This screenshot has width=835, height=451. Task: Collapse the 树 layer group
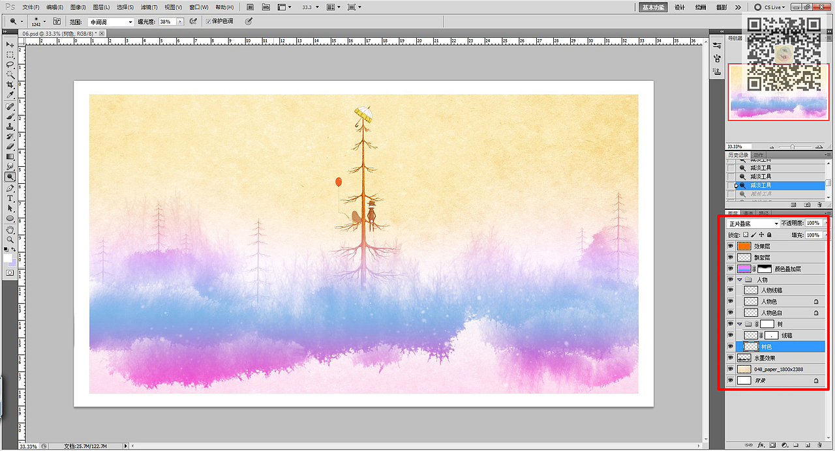point(740,324)
